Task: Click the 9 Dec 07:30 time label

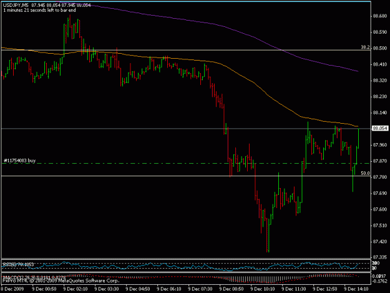Action: (200, 289)
